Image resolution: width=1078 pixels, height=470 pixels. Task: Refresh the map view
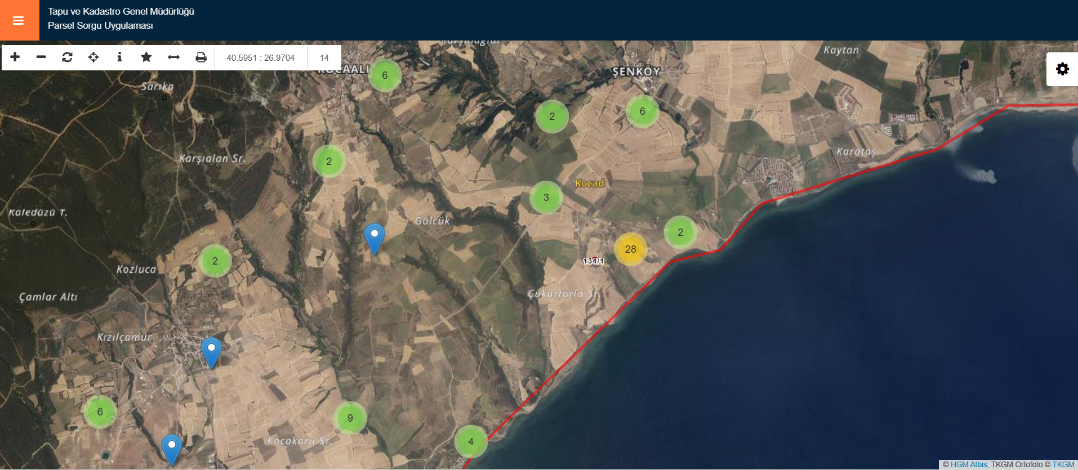[67, 57]
